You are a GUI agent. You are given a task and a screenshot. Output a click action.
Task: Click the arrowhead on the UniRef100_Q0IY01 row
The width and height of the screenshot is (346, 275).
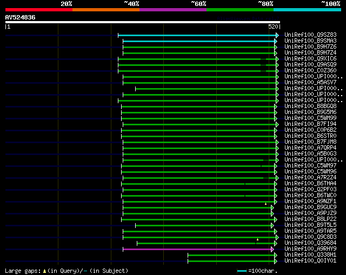coord(276,261)
